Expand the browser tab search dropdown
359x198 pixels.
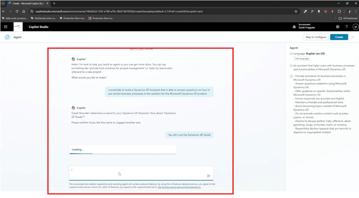pos(3,3)
